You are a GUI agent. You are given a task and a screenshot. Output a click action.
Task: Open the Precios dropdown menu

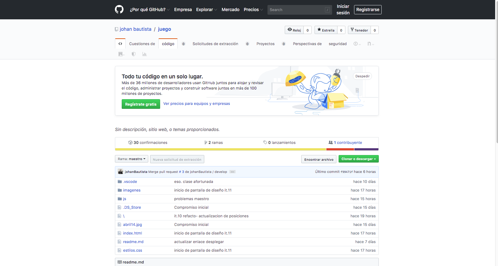tap(253, 10)
